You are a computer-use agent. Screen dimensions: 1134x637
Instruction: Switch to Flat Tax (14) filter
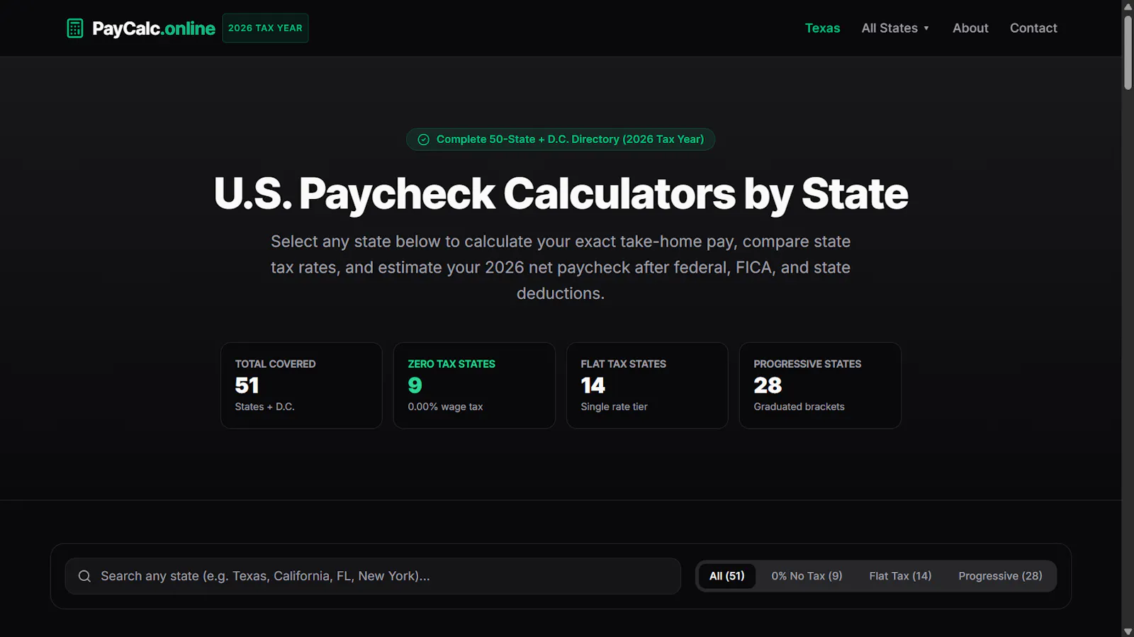click(900, 576)
